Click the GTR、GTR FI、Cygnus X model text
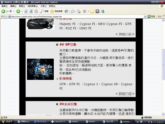The width and height of the screenshot is (165, 124). (96, 86)
